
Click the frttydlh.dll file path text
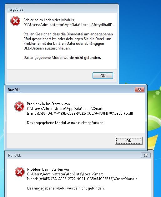coord(68,25)
